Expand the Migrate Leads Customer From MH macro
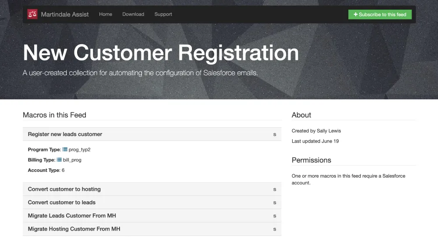 point(72,216)
